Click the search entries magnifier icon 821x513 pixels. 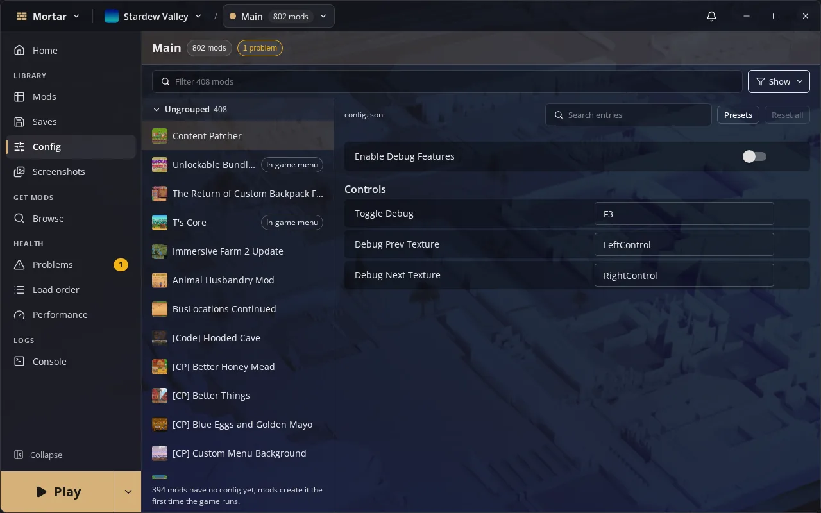coord(559,115)
